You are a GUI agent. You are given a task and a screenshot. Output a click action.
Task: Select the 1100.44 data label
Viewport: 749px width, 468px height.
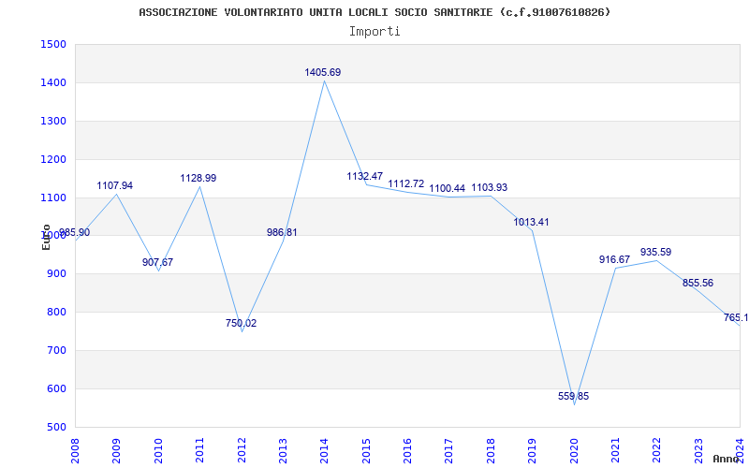coord(448,189)
